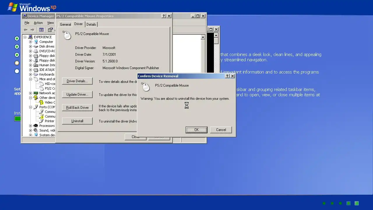
Task: Click the DVD/CD-ROM drives icon
Action: 36,51
